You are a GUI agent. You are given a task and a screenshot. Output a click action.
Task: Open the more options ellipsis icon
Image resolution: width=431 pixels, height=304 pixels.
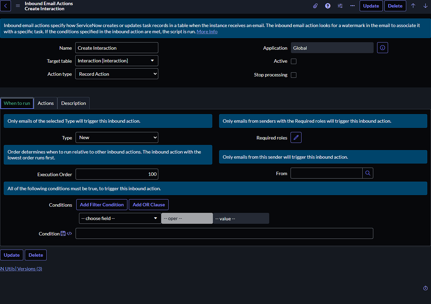coord(352,6)
